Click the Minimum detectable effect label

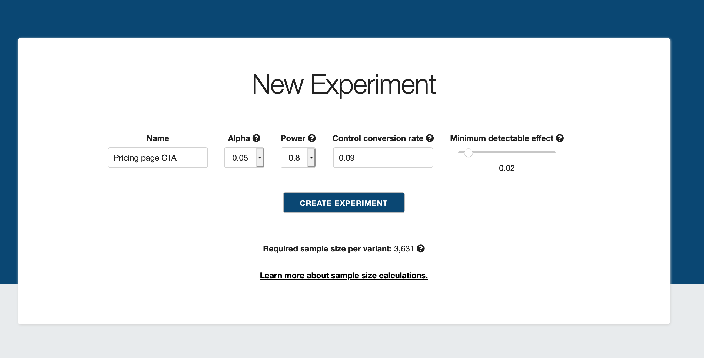pyautogui.click(x=501, y=138)
